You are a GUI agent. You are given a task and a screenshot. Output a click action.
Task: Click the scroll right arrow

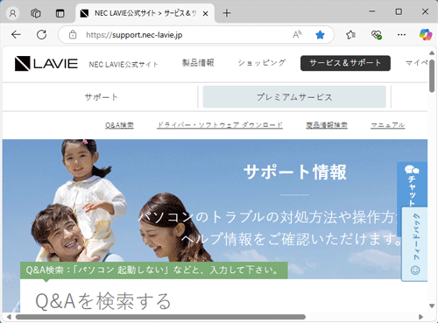[x=420, y=317]
